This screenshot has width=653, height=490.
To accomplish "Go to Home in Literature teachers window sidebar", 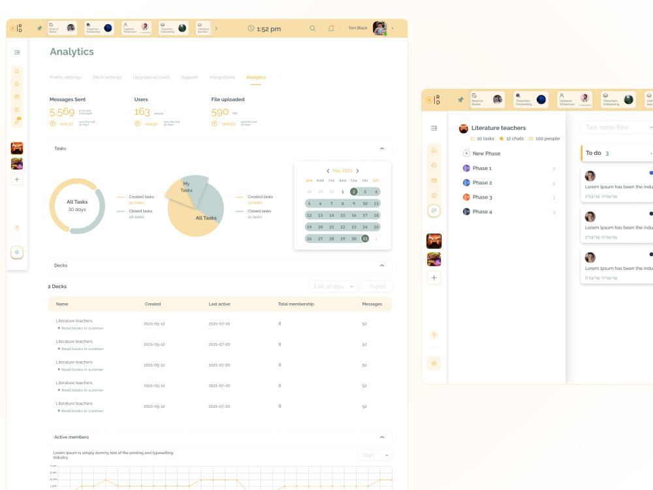I will point(434,150).
